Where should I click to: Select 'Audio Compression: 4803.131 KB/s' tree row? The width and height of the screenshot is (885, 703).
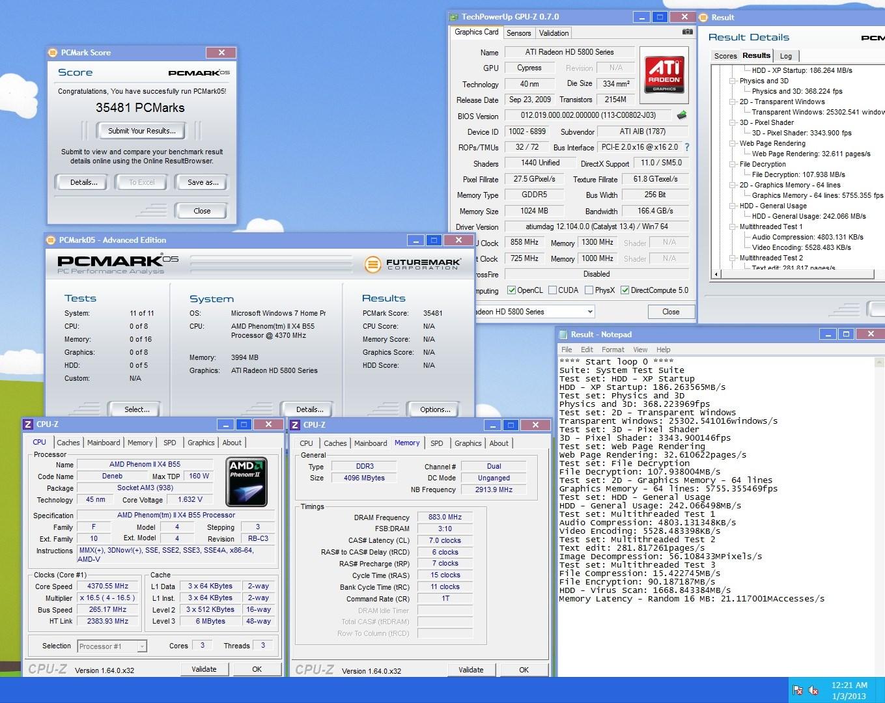[x=808, y=238]
